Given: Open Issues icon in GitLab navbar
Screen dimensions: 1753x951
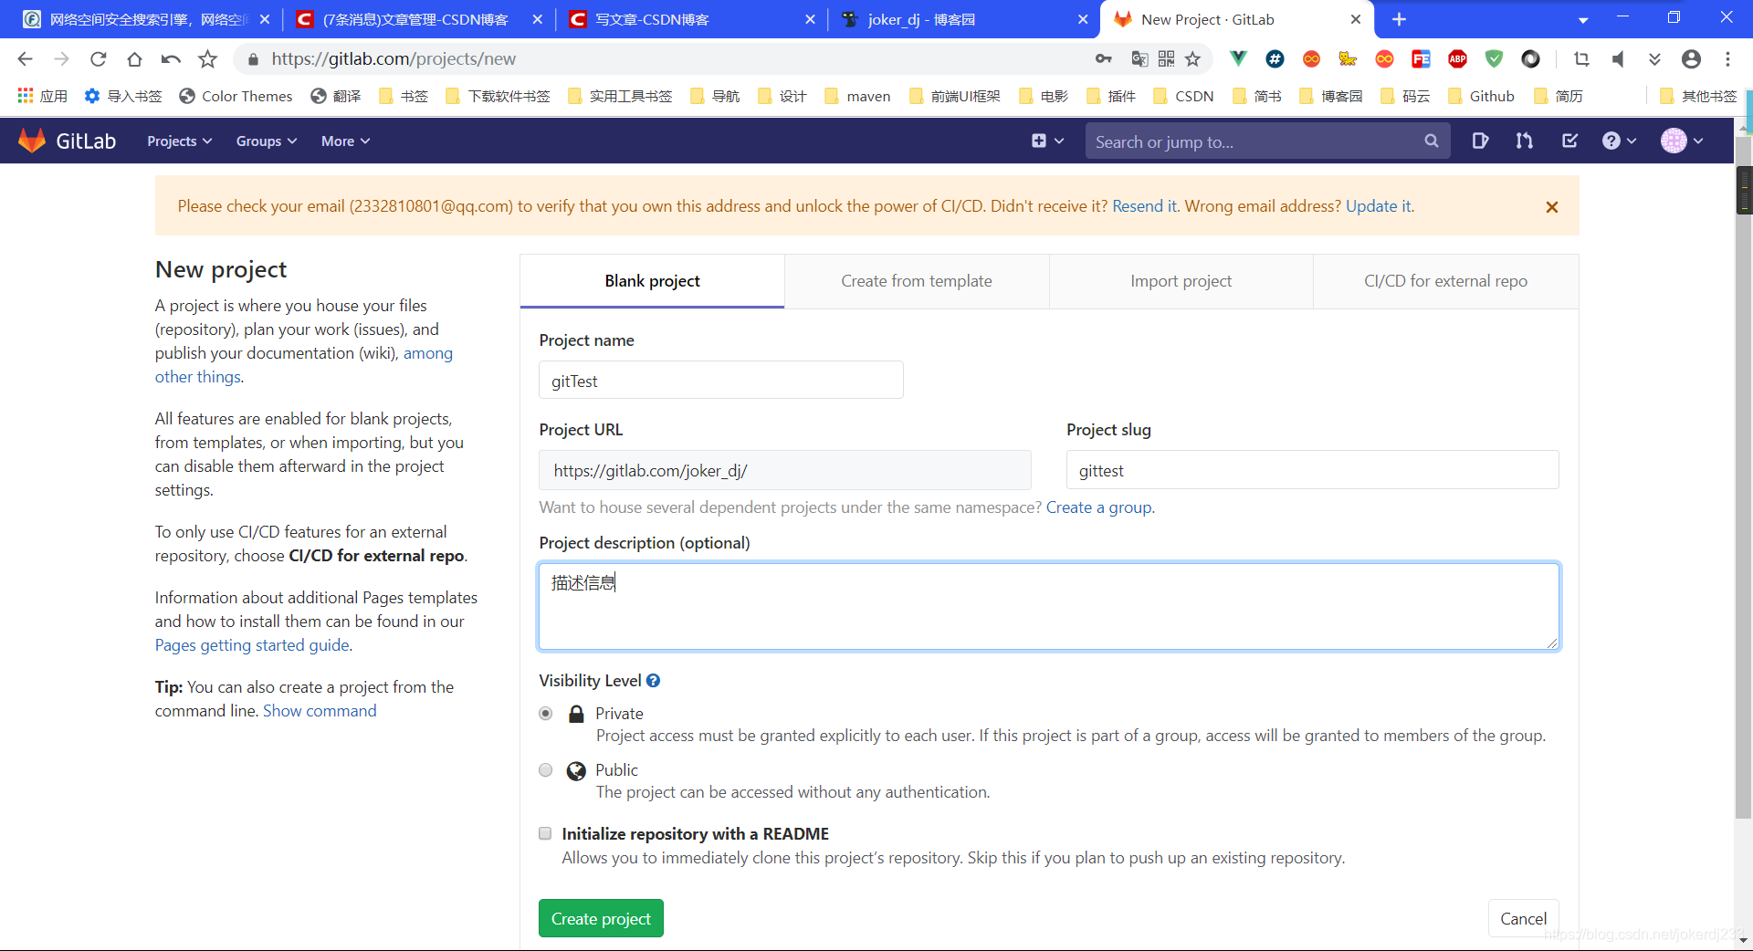Looking at the screenshot, I should pos(1480,141).
